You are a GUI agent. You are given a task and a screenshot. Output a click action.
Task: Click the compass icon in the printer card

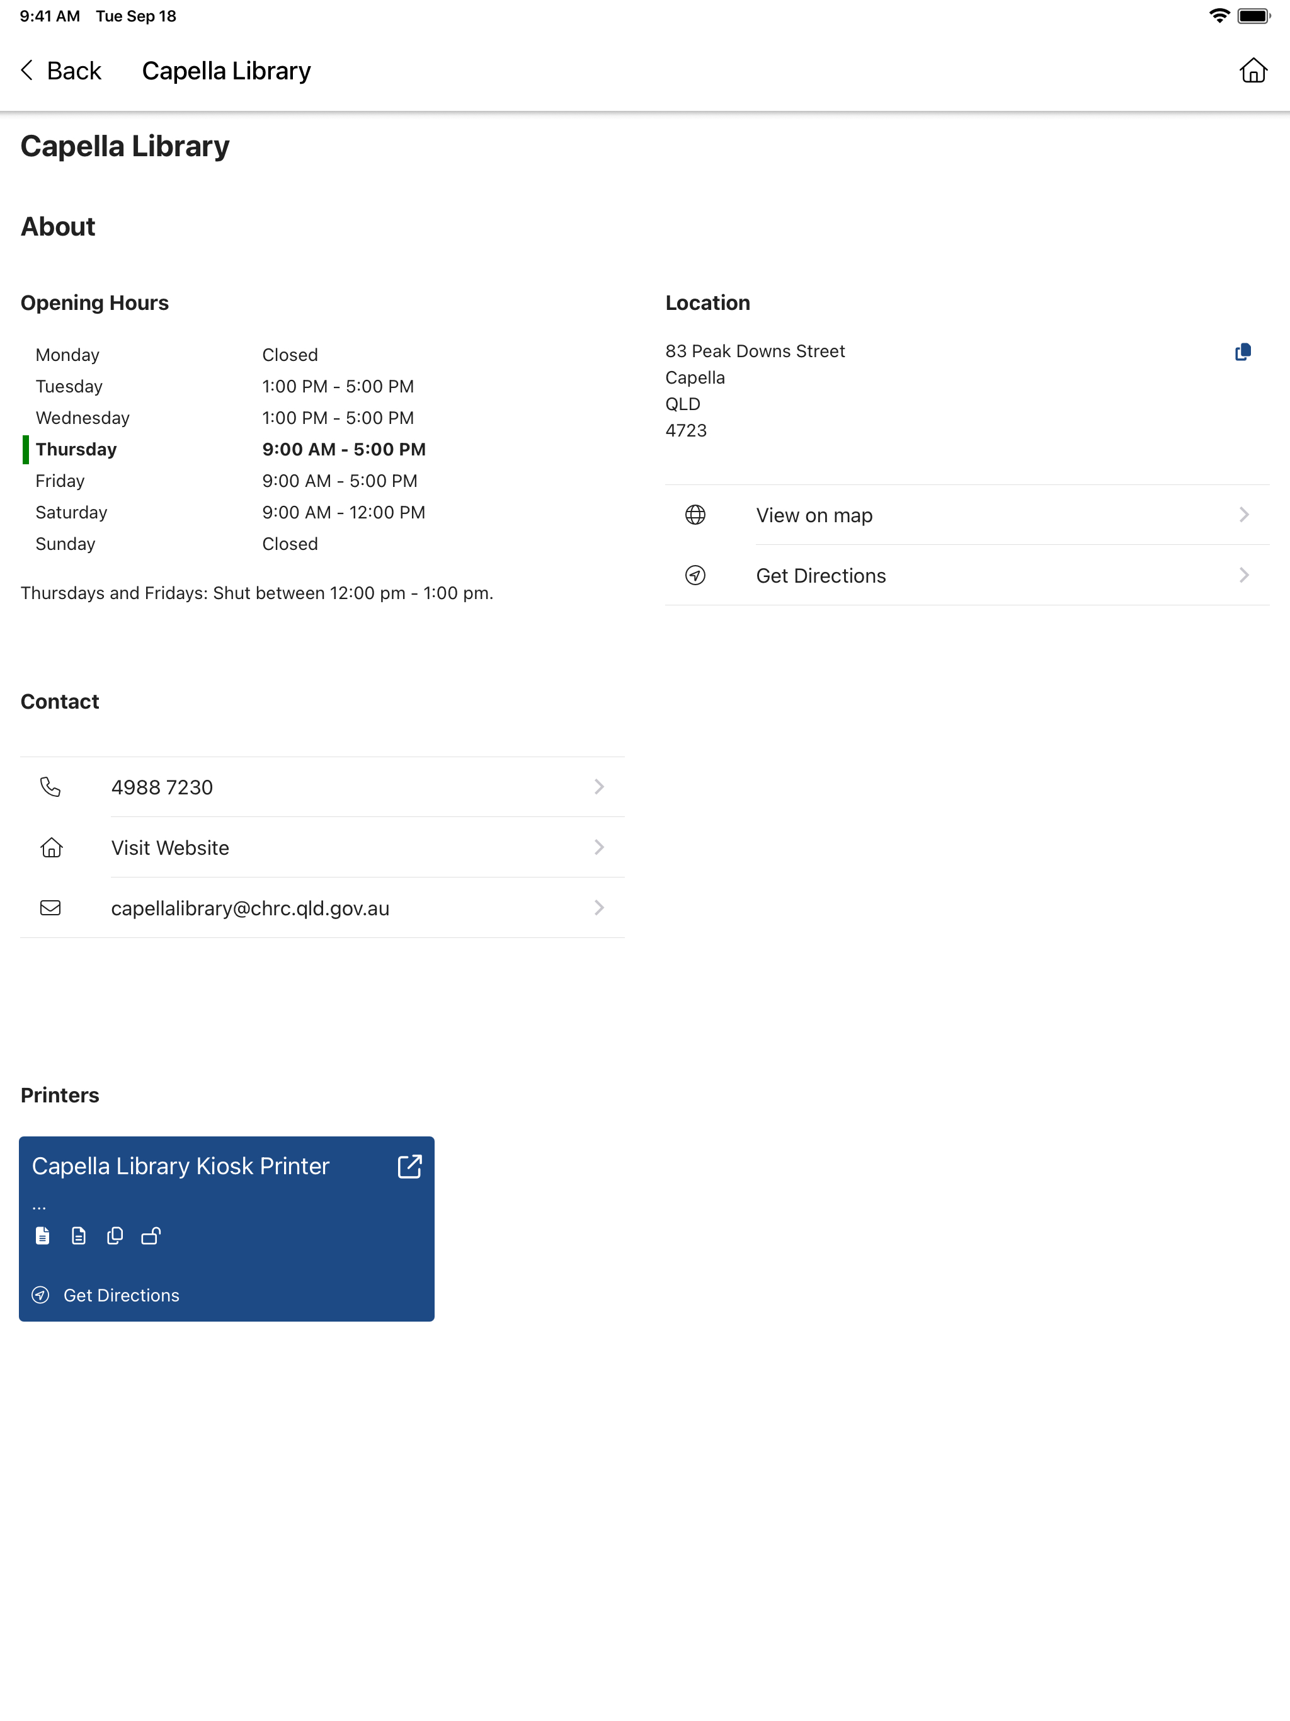pos(40,1295)
